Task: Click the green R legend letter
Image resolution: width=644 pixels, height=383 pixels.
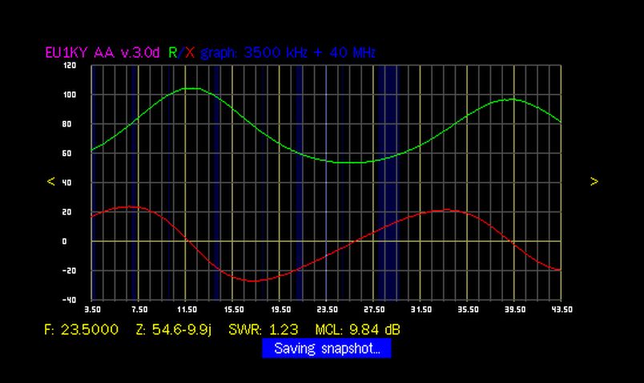Action: point(171,52)
